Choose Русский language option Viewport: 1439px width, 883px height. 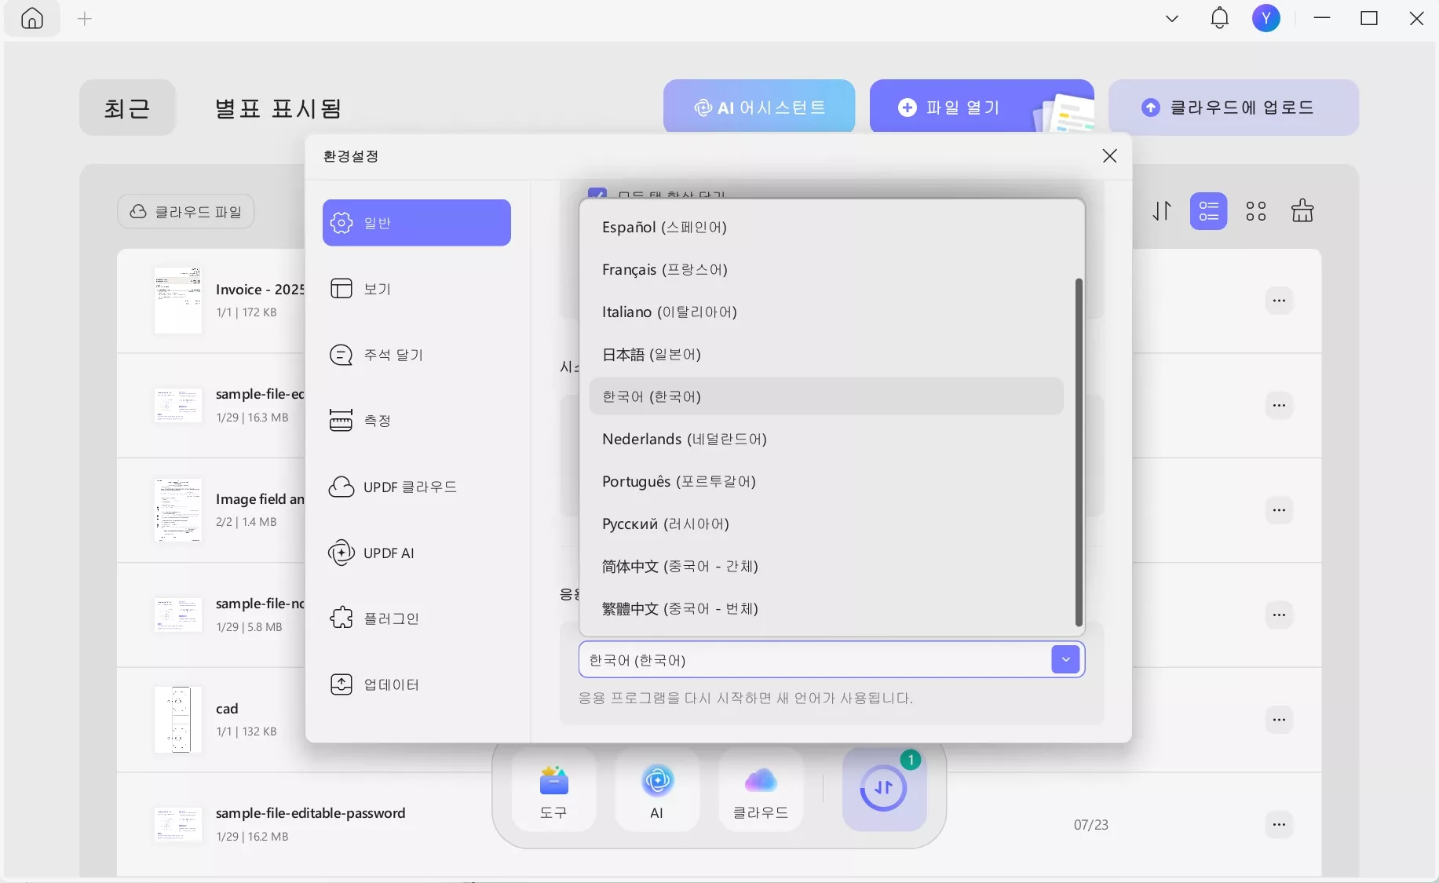826,524
